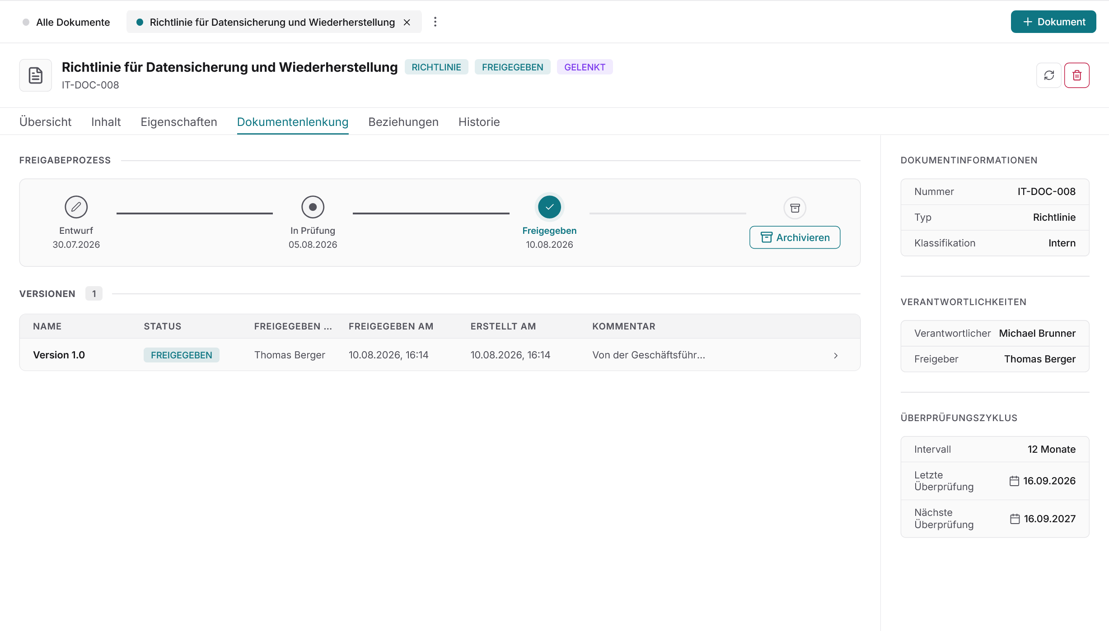Click the red trash delete icon
Image resolution: width=1109 pixels, height=631 pixels.
(x=1077, y=75)
